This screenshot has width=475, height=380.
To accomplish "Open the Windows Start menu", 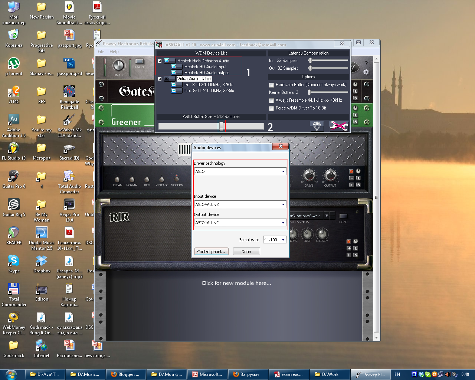I will [x=11, y=374].
